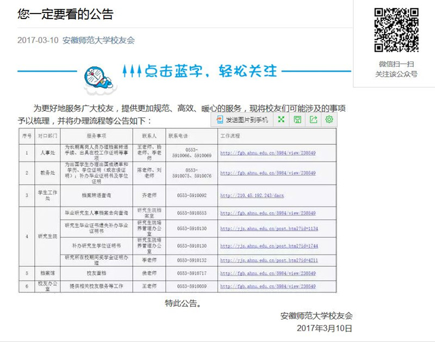Click the green fullscreen expand icon
The width and height of the screenshot is (435, 342).
click(x=281, y=120)
